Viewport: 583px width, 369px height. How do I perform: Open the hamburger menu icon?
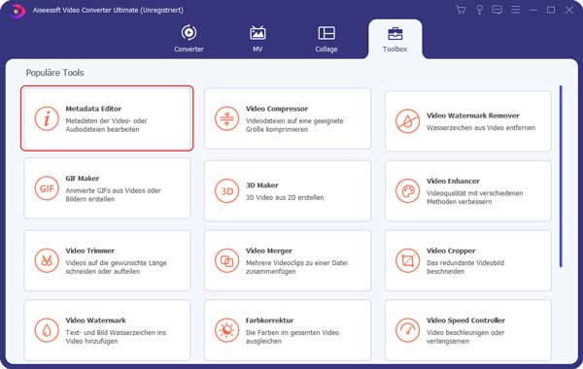(515, 10)
